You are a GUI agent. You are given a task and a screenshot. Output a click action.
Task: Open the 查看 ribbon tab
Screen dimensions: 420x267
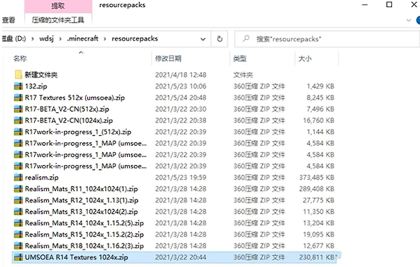tap(8, 20)
